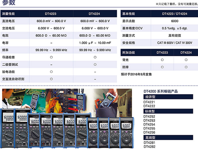Select the DT4223 / DT4224 combined column header

tap(175, 14)
